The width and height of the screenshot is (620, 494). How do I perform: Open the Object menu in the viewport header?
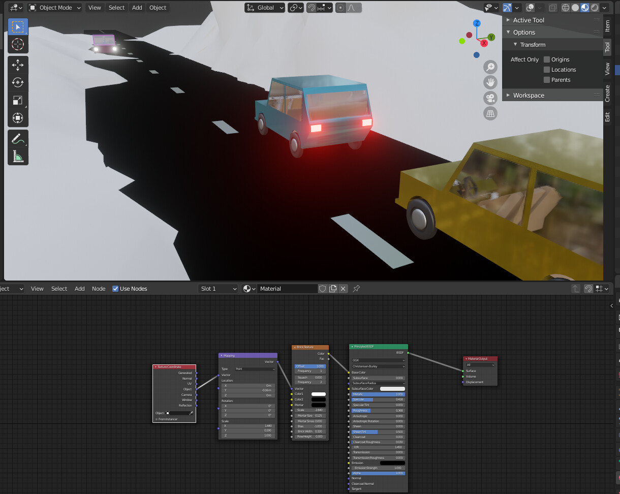tap(158, 8)
